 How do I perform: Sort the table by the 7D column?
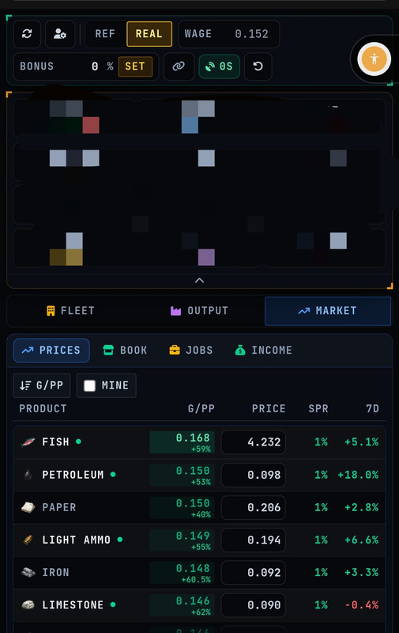372,408
